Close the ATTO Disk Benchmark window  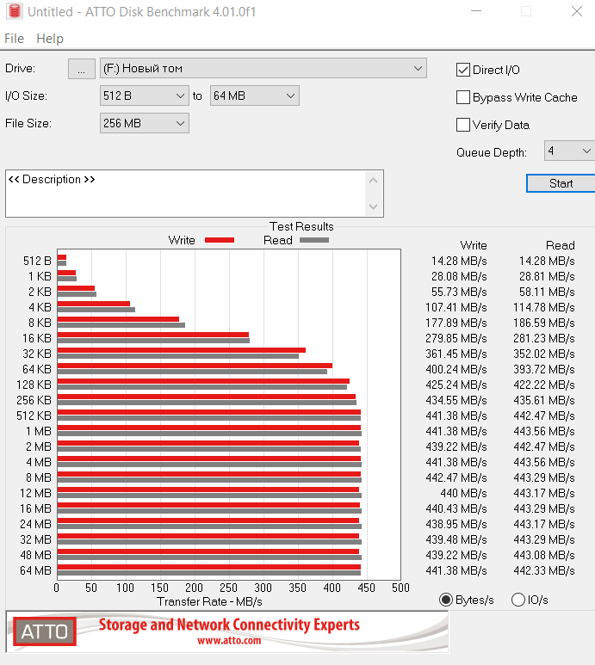coord(575,12)
